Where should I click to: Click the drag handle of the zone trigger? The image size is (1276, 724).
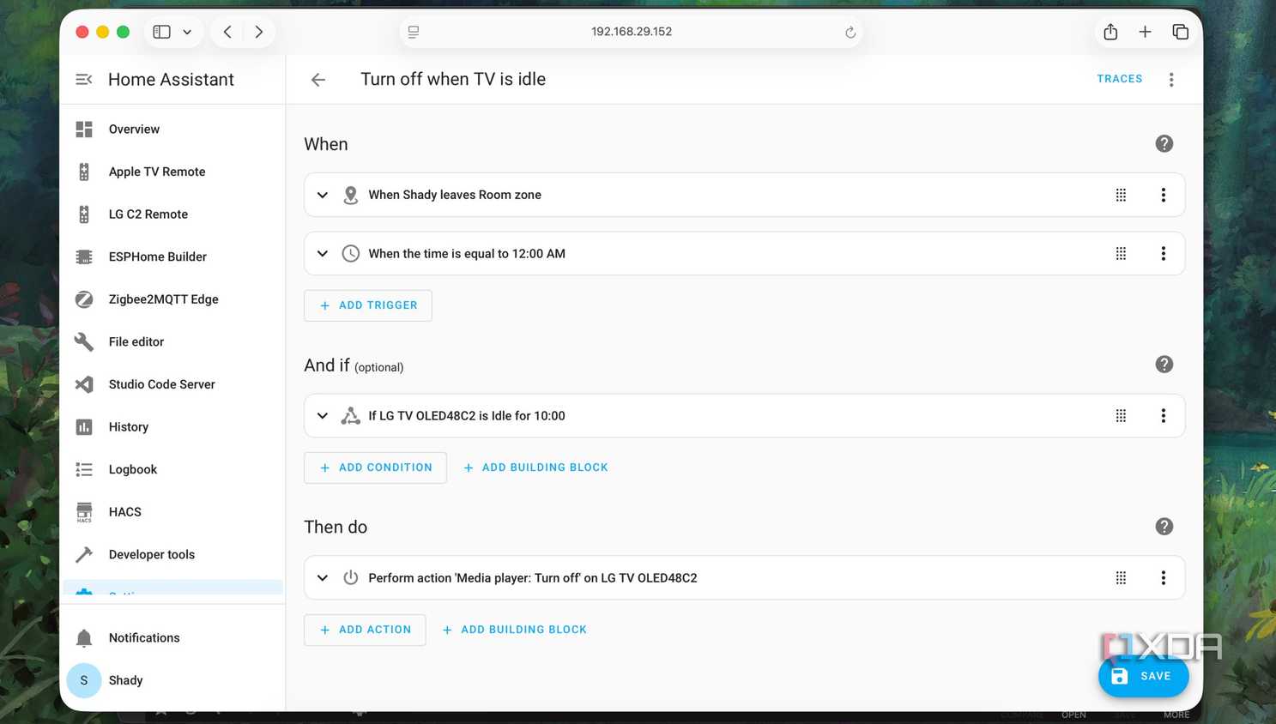pos(1121,196)
